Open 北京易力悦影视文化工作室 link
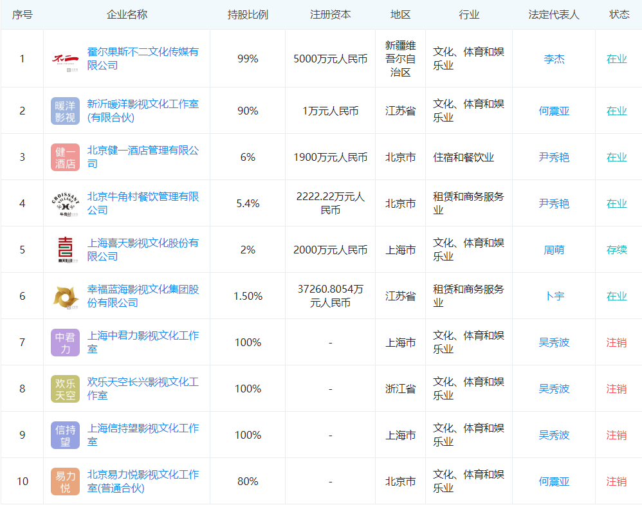Screen dimensions: 642x505 (x=143, y=481)
